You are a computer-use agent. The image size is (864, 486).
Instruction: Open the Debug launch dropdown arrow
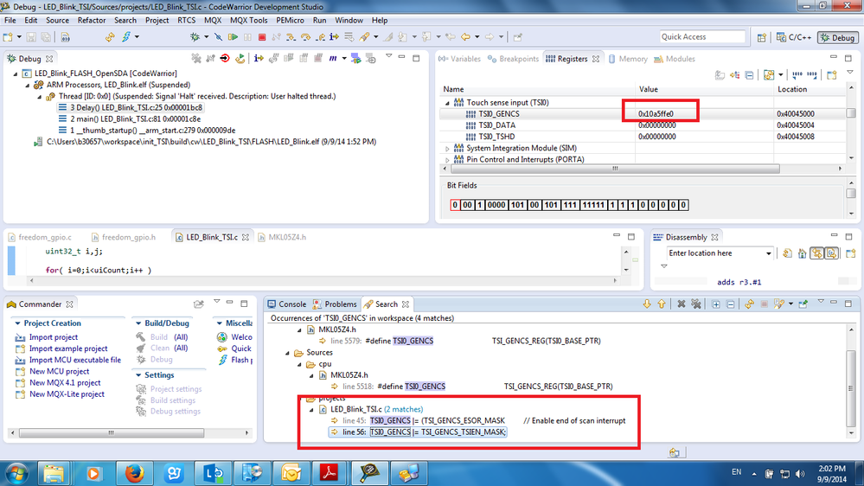tap(206, 37)
